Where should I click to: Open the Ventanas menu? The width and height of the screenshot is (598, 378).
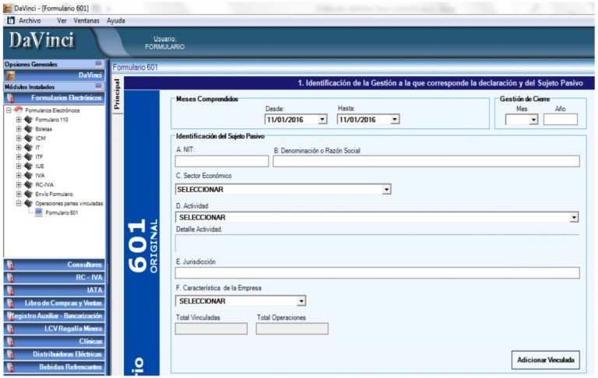pos(86,20)
